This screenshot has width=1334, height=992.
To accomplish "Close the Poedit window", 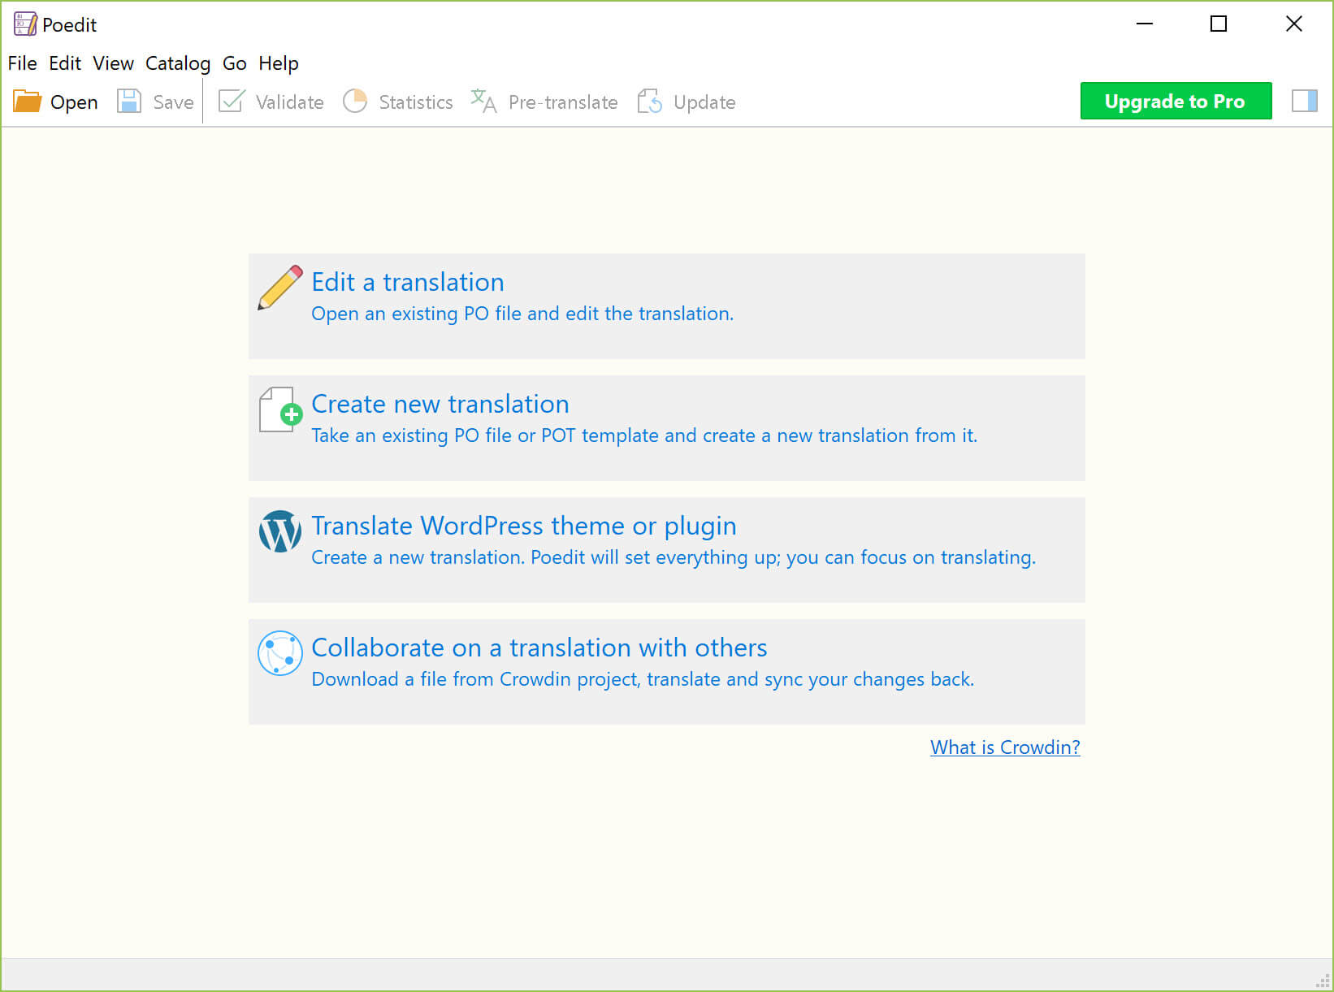I will [1293, 24].
